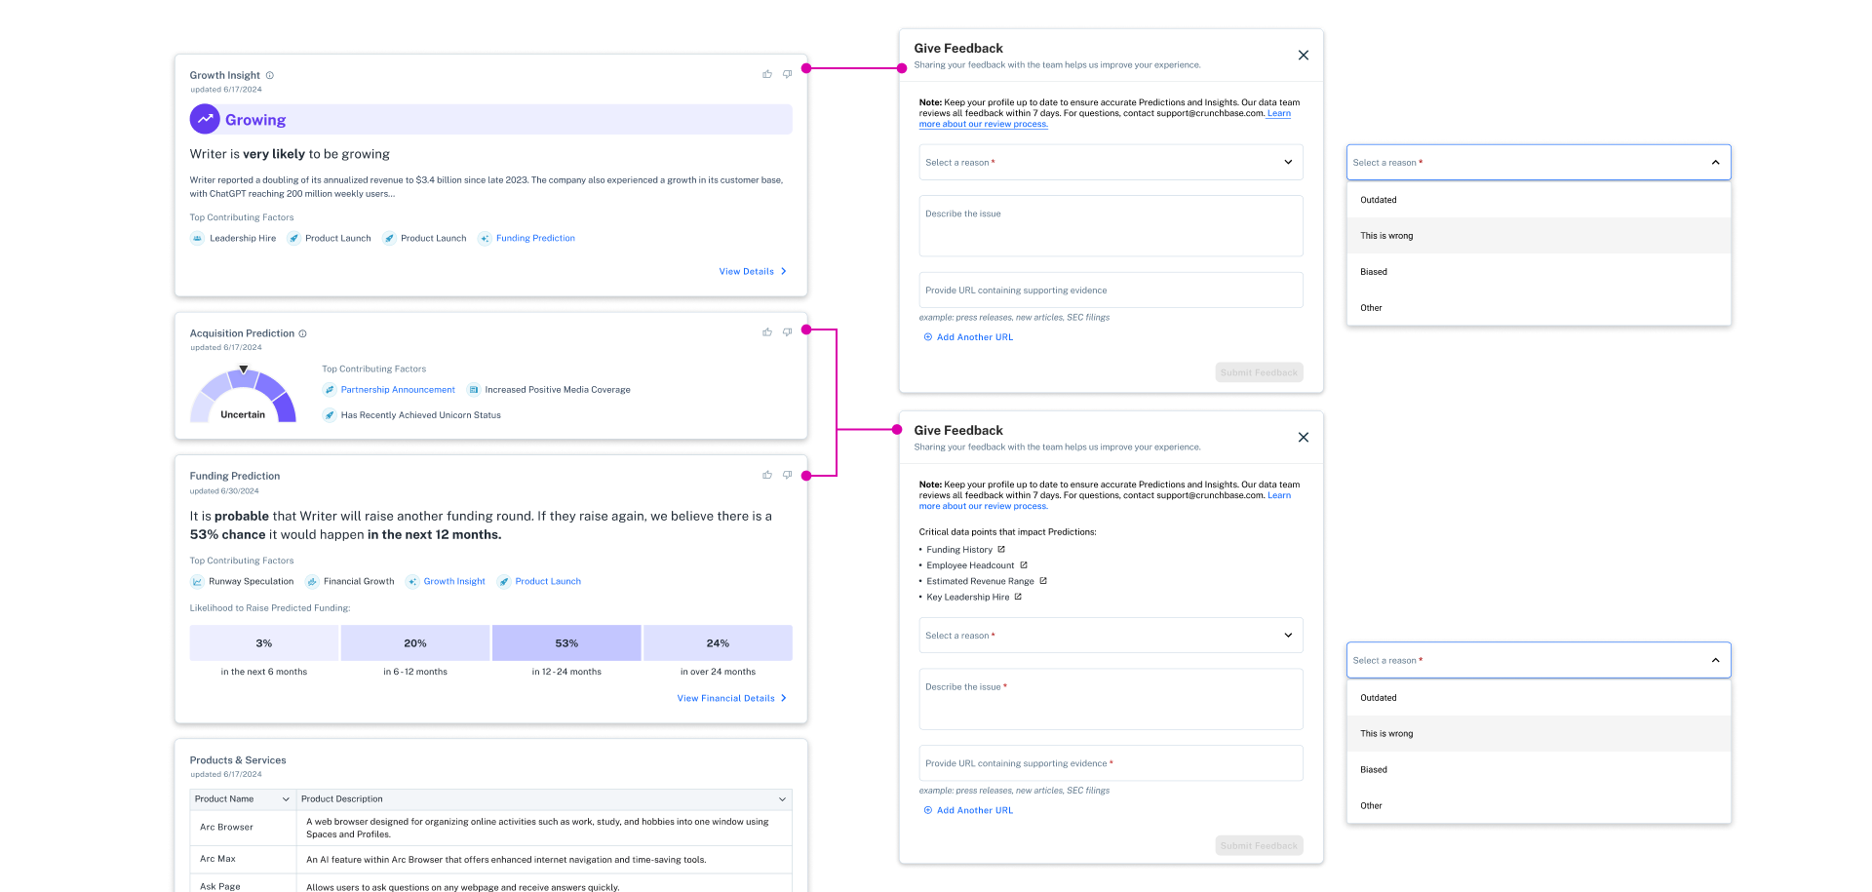1872x892 pixels.
Task: Choose Other in lower reason list
Action: [1539, 806]
